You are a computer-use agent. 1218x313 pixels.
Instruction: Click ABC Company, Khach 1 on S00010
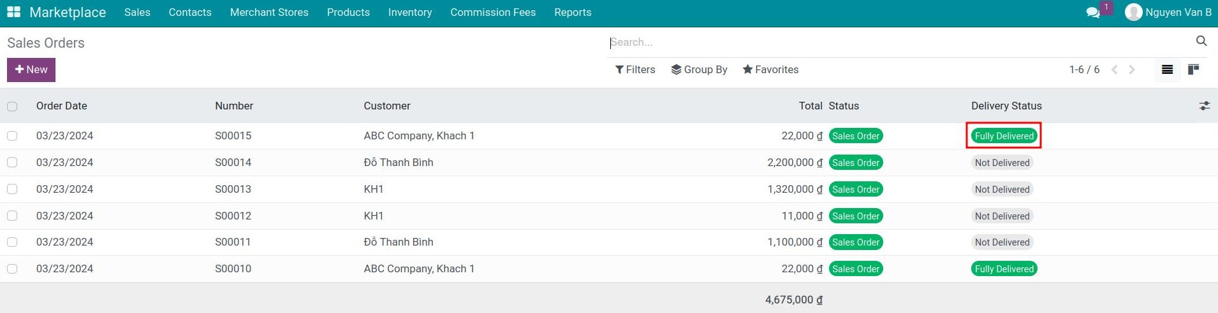click(419, 268)
